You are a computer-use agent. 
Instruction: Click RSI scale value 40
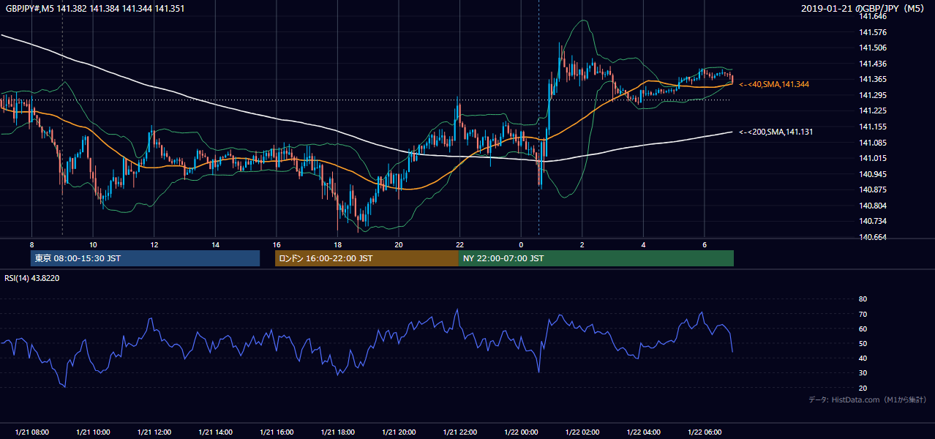863,358
